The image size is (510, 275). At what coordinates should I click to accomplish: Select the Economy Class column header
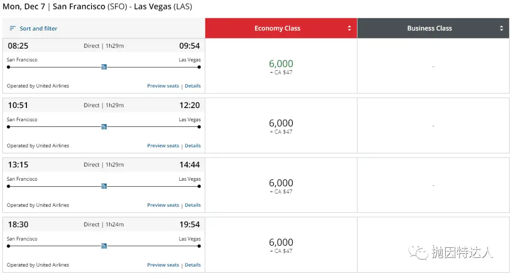(x=277, y=28)
